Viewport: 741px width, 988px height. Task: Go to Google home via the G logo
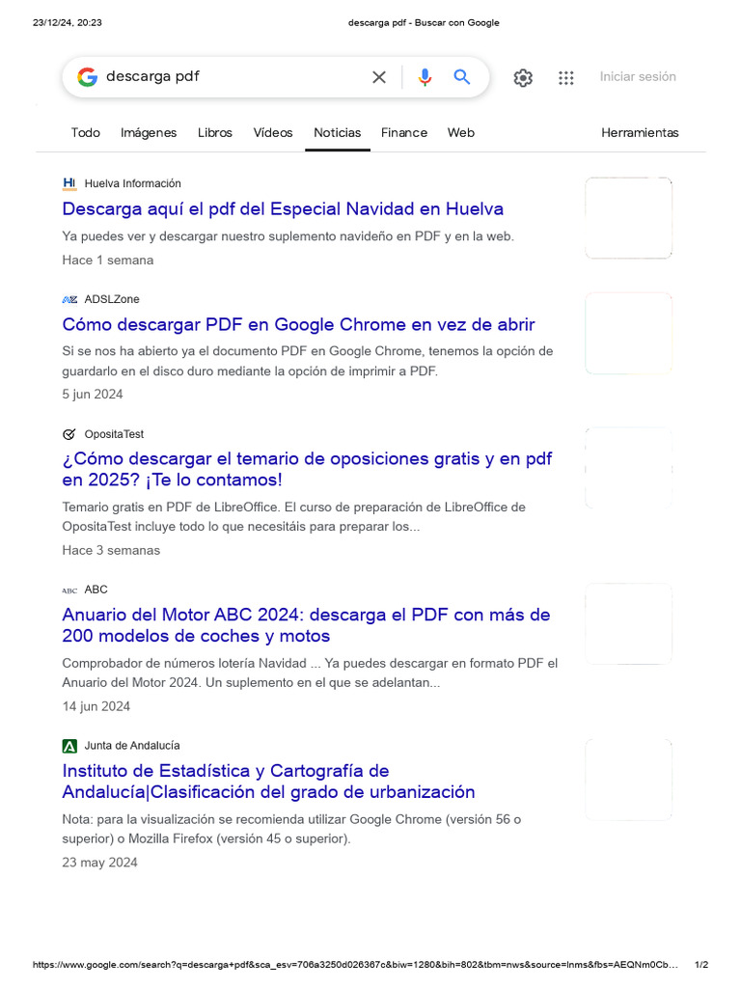pyautogui.click(x=88, y=77)
